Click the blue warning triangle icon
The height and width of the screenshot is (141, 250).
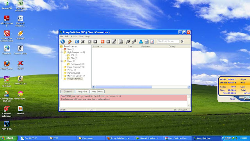click(x=141, y=42)
